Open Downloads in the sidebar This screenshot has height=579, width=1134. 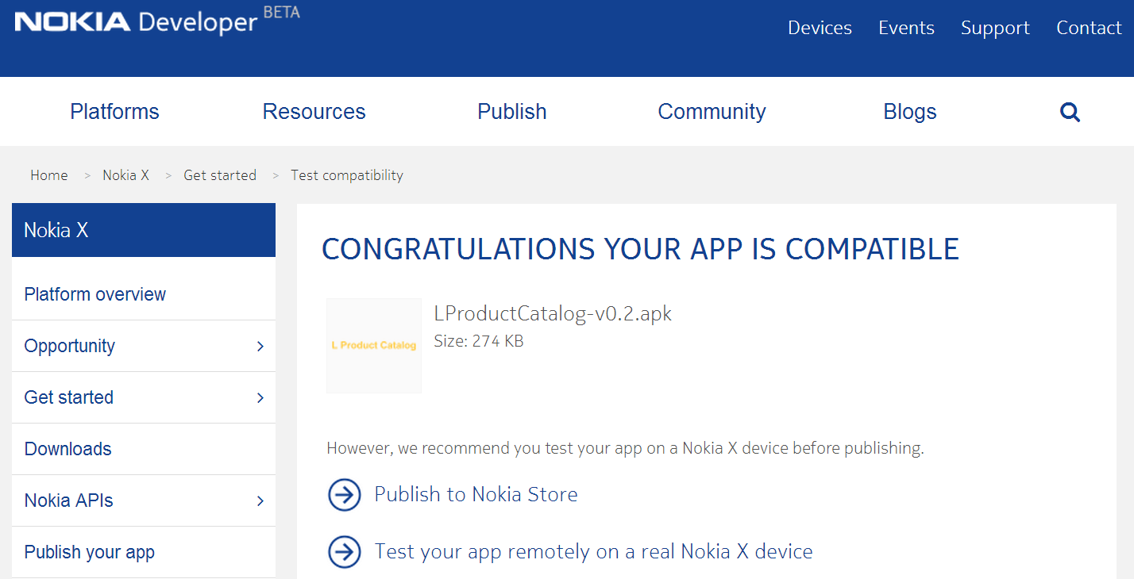point(68,449)
